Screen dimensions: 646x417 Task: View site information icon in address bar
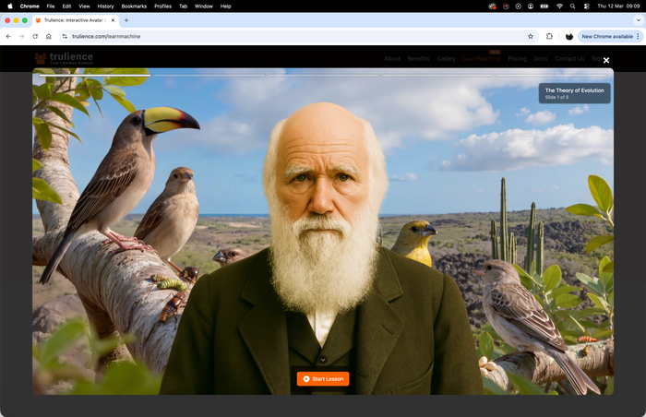[x=65, y=36]
